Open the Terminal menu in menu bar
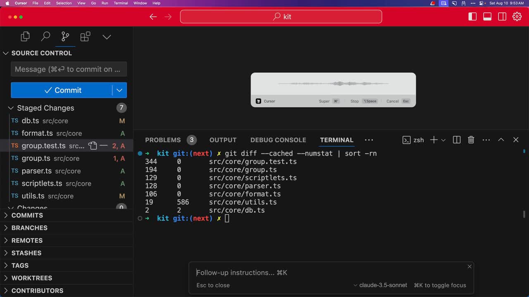 point(121,3)
